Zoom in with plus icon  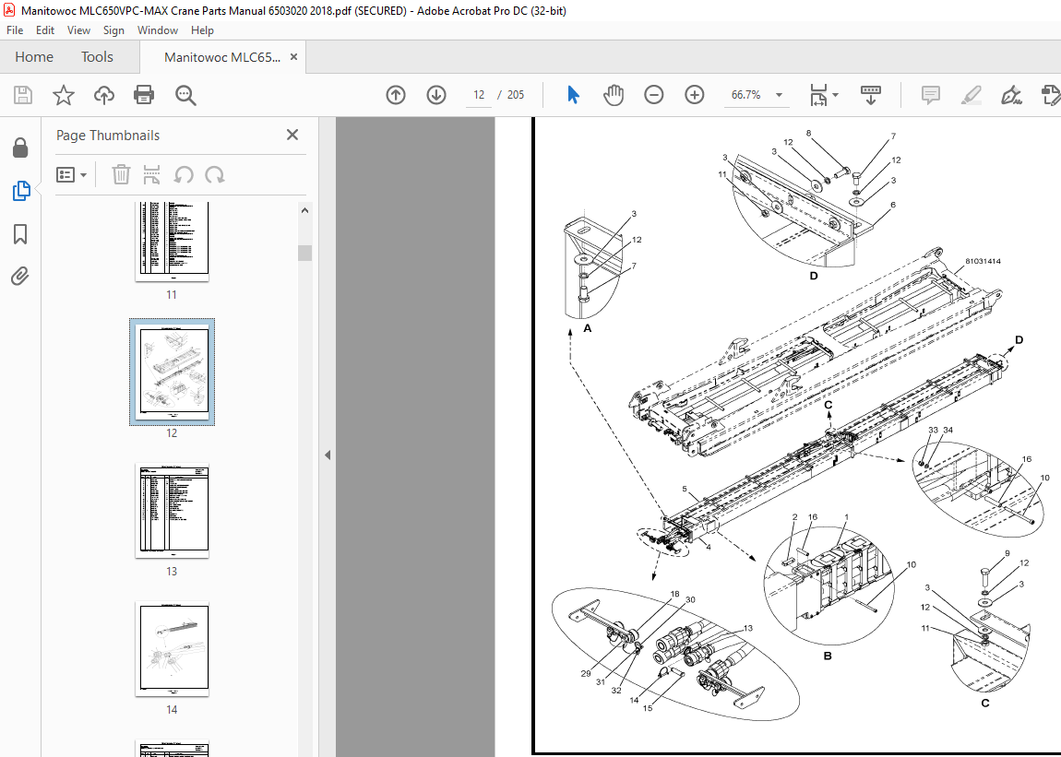click(x=694, y=95)
